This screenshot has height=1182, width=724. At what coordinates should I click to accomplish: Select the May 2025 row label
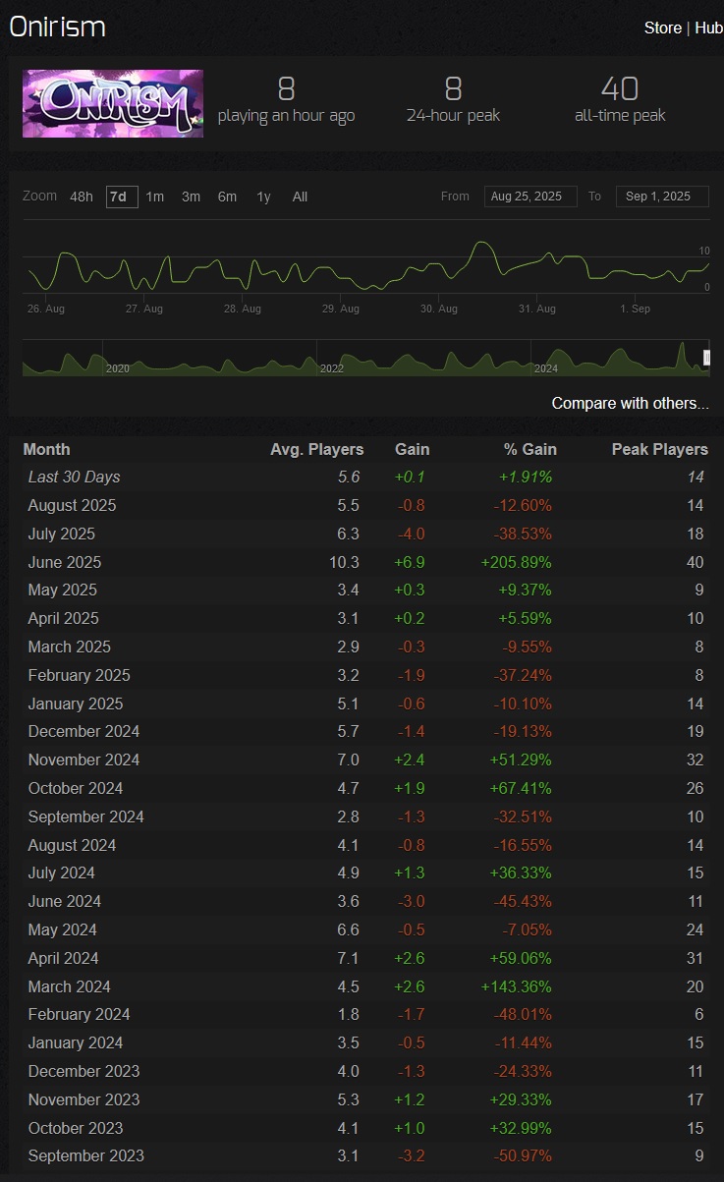pos(62,590)
